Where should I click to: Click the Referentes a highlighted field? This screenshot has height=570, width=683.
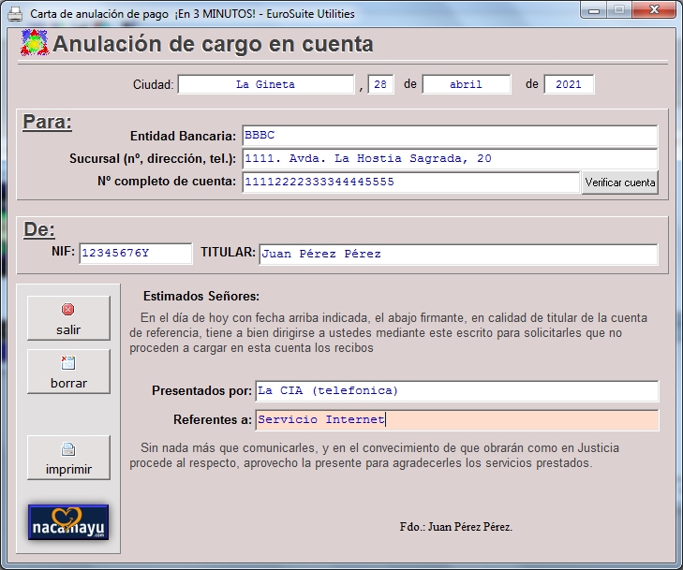(456, 420)
